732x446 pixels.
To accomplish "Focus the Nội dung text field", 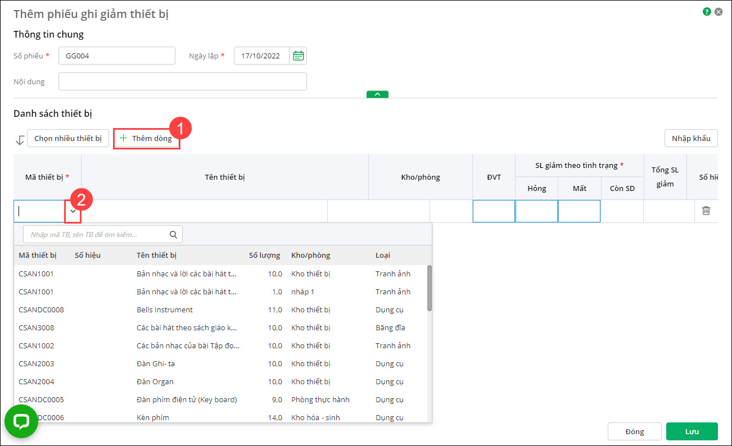I will (183, 81).
